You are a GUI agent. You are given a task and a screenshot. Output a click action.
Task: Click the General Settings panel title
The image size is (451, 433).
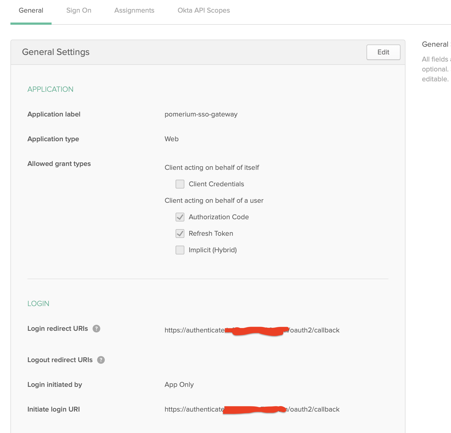click(x=55, y=52)
